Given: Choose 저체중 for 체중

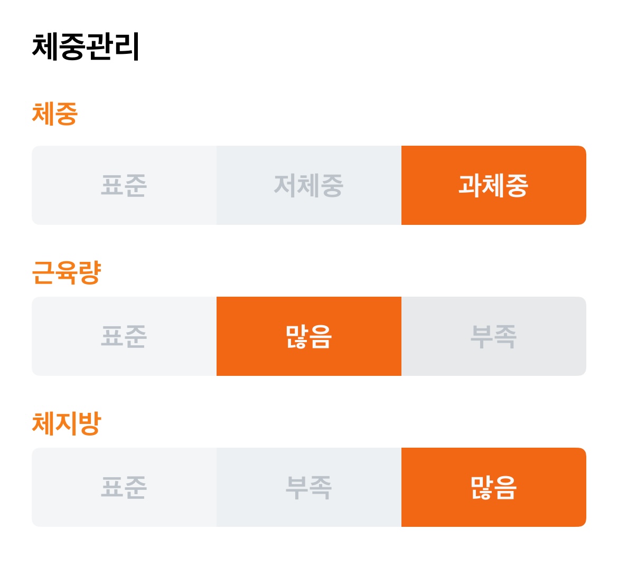Looking at the screenshot, I should point(309,185).
